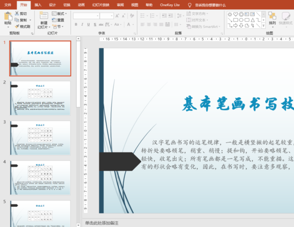Switch to the Insert (插入) tab

38,5
